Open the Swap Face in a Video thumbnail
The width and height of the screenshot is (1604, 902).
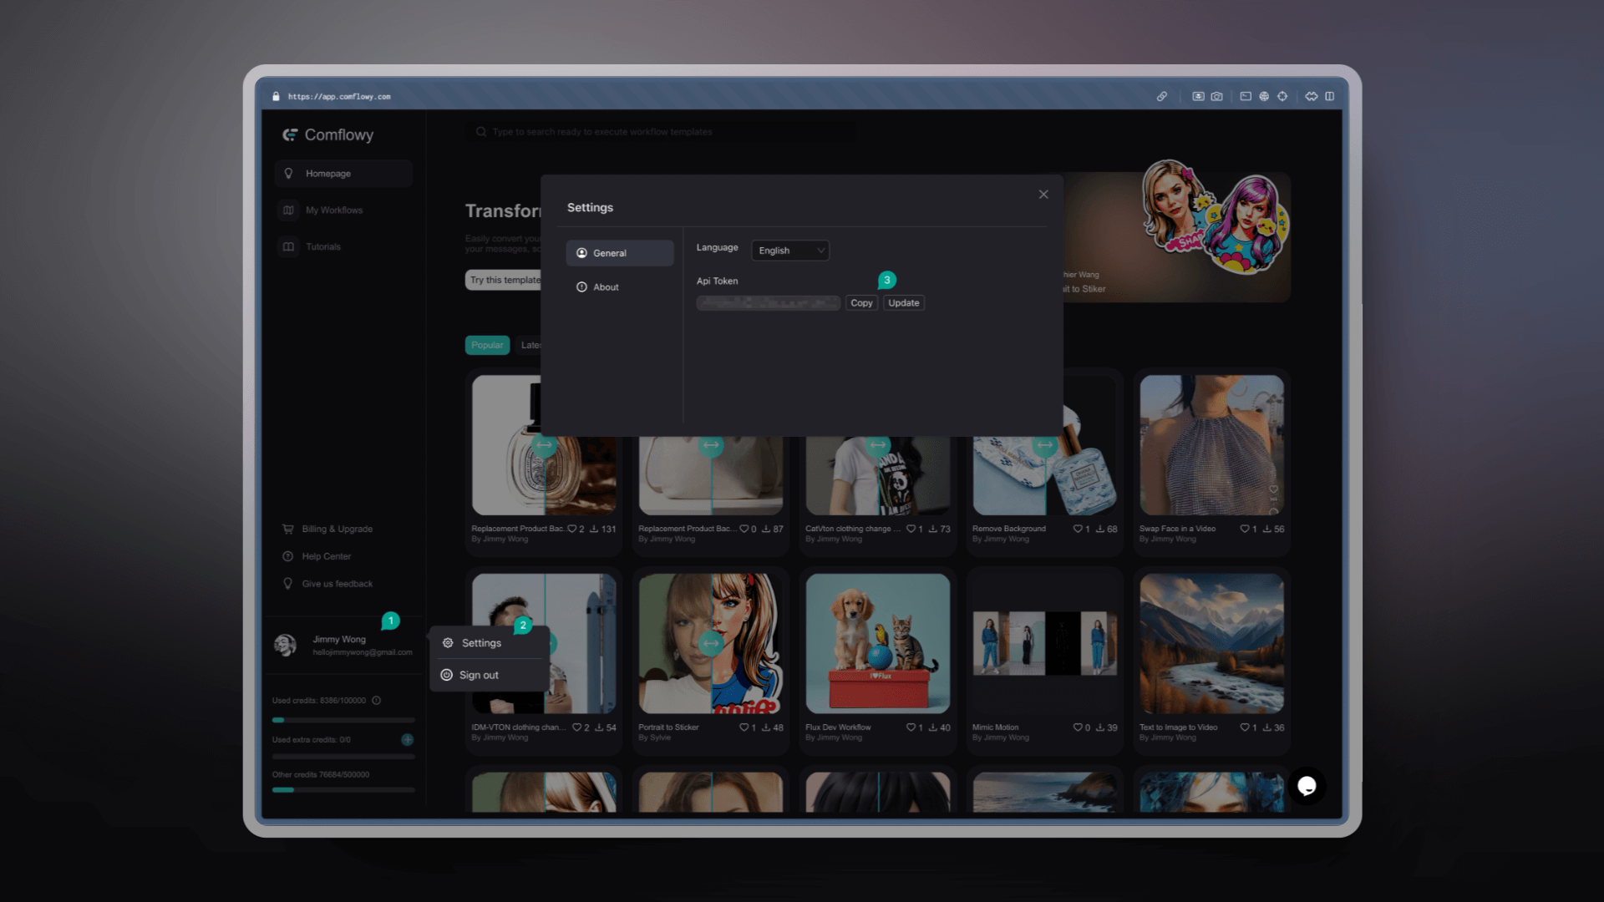(1211, 445)
